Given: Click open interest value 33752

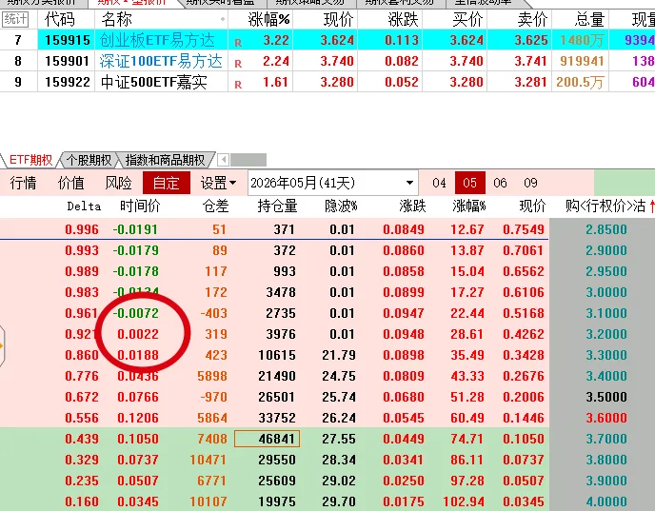Looking at the screenshot, I should click(x=276, y=418).
